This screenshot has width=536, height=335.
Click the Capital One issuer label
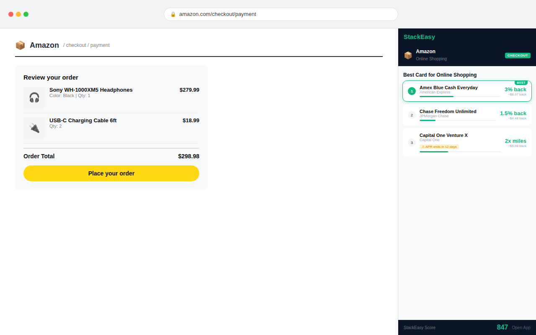point(430,140)
